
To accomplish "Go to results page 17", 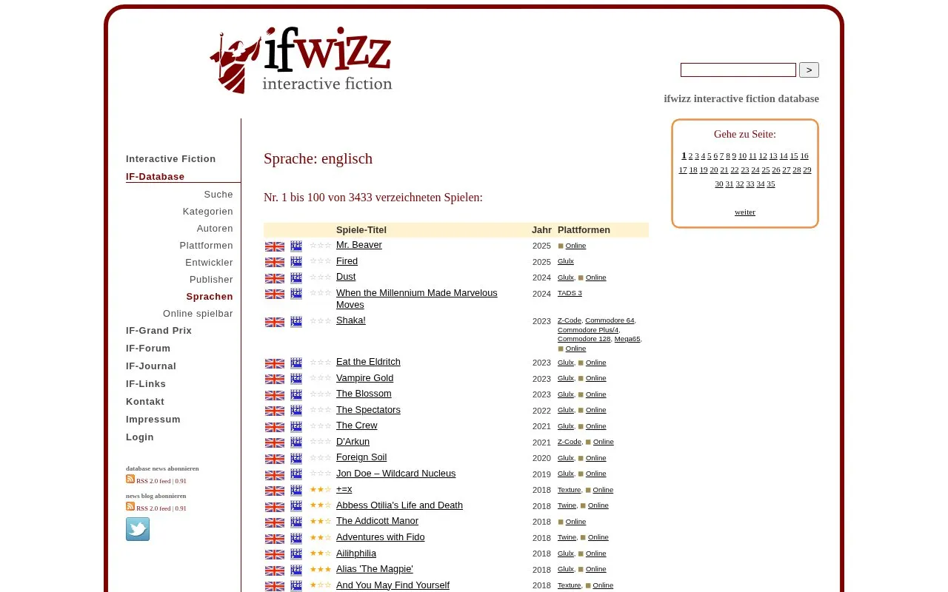I will point(683,169).
